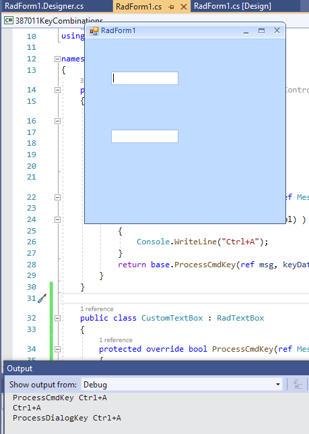Click the word wrap icon in Output toolbar

click(x=298, y=384)
